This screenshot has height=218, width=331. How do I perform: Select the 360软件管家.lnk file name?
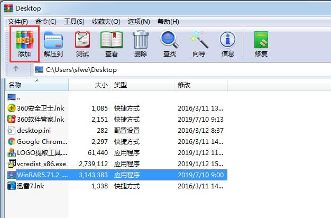41,120
